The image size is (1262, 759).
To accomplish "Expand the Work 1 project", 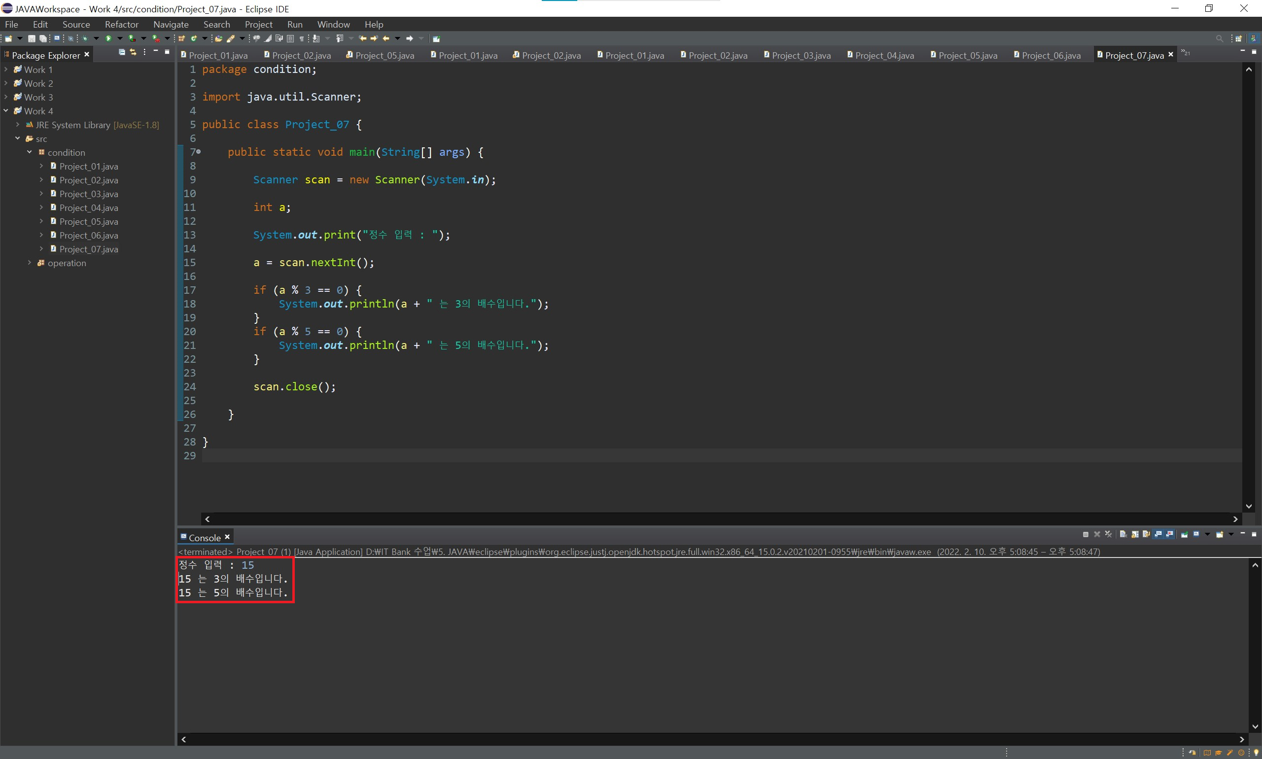I will click(x=5, y=69).
